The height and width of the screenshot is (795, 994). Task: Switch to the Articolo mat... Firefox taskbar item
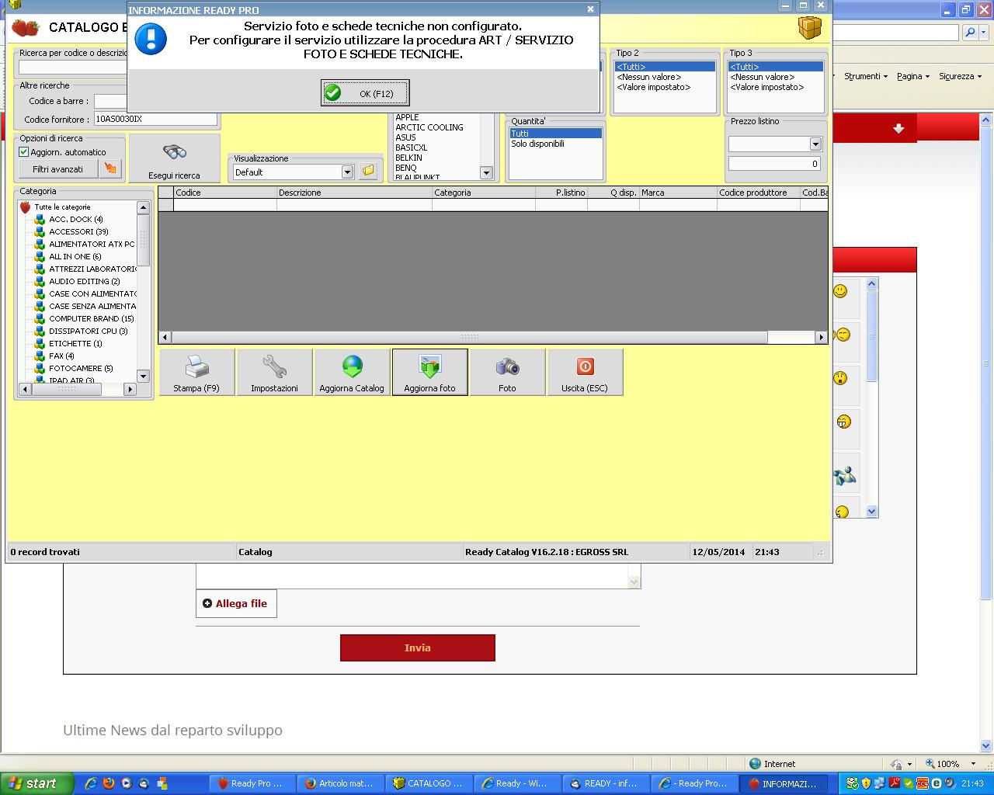341,783
